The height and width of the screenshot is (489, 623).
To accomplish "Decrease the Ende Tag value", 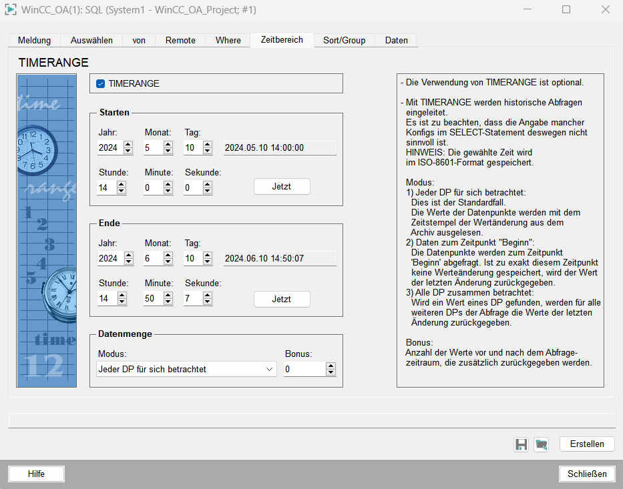I will point(208,262).
